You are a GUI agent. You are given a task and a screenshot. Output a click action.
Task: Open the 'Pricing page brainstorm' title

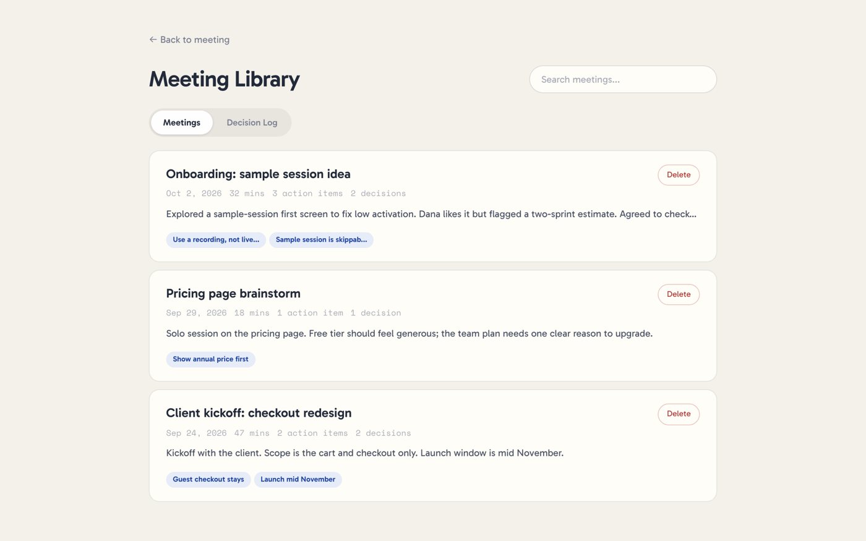233,294
